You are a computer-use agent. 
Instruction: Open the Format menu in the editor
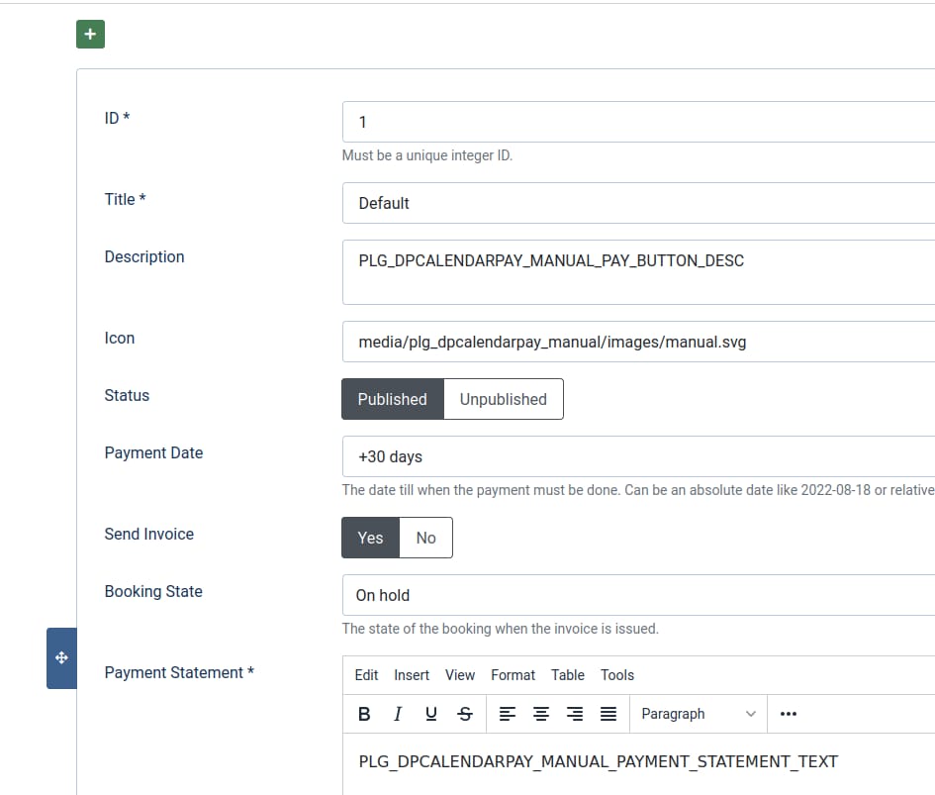pos(513,674)
